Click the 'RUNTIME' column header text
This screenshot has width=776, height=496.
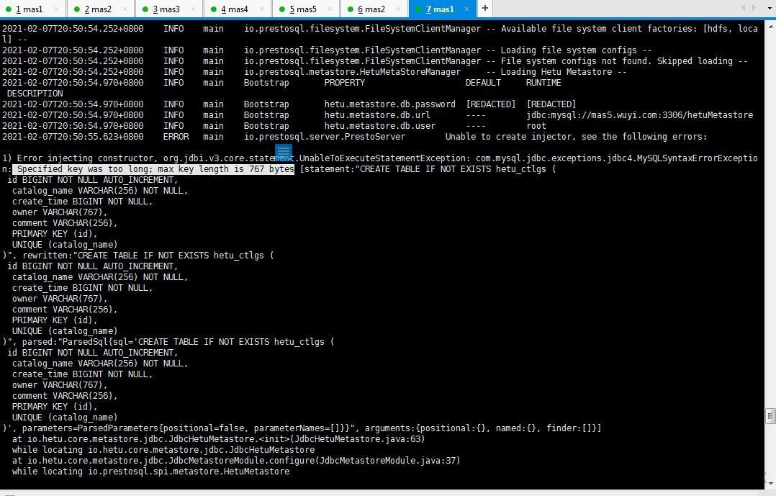543,83
